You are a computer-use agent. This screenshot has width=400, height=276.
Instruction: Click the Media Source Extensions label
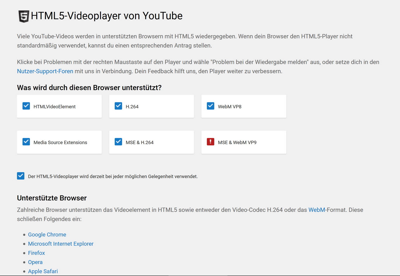tap(60, 143)
